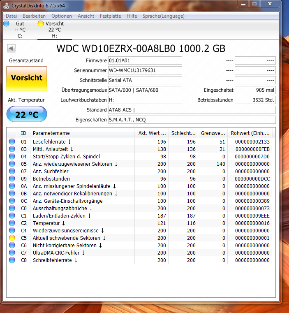This screenshot has height=313, width=289.
Task: Click the previous disk arrow button
Action: coord(11,48)
